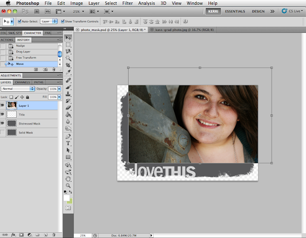
Task: Select the Eyedropper tool
Action: [x=68, y=72]
